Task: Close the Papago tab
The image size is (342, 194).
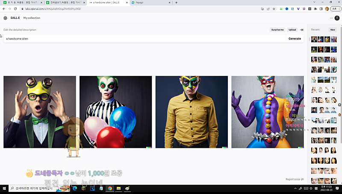Action: [x=170, y=3]
